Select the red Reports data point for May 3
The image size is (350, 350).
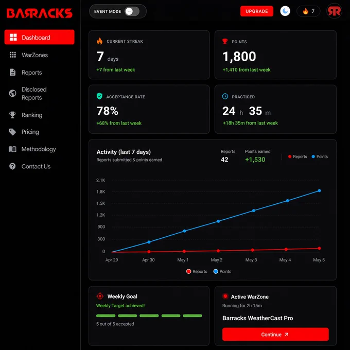point(252,250)
